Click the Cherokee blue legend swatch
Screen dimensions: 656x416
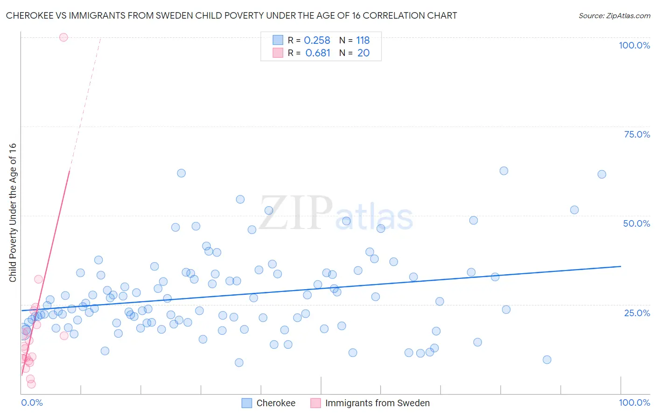[247, 403]
